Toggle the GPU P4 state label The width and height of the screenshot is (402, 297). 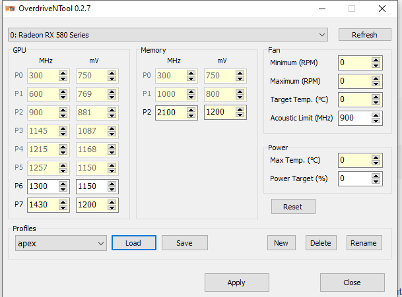coord(18,149)
